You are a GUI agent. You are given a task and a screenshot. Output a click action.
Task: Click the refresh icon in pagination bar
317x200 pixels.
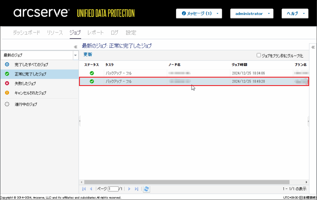[146, 189]
